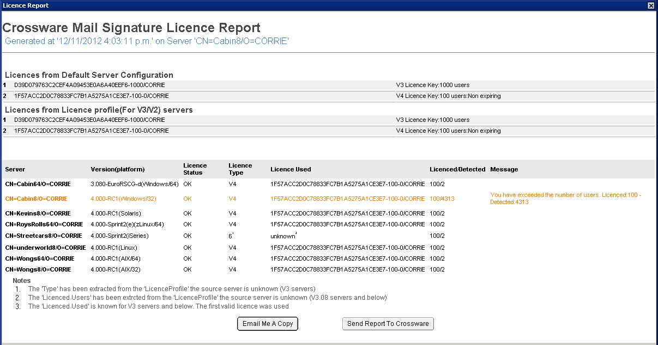Screen dimensions: 658x345
Task: Click the CN=Kevins8/O=CORRIE server name
Action: (x=38, y=214)
